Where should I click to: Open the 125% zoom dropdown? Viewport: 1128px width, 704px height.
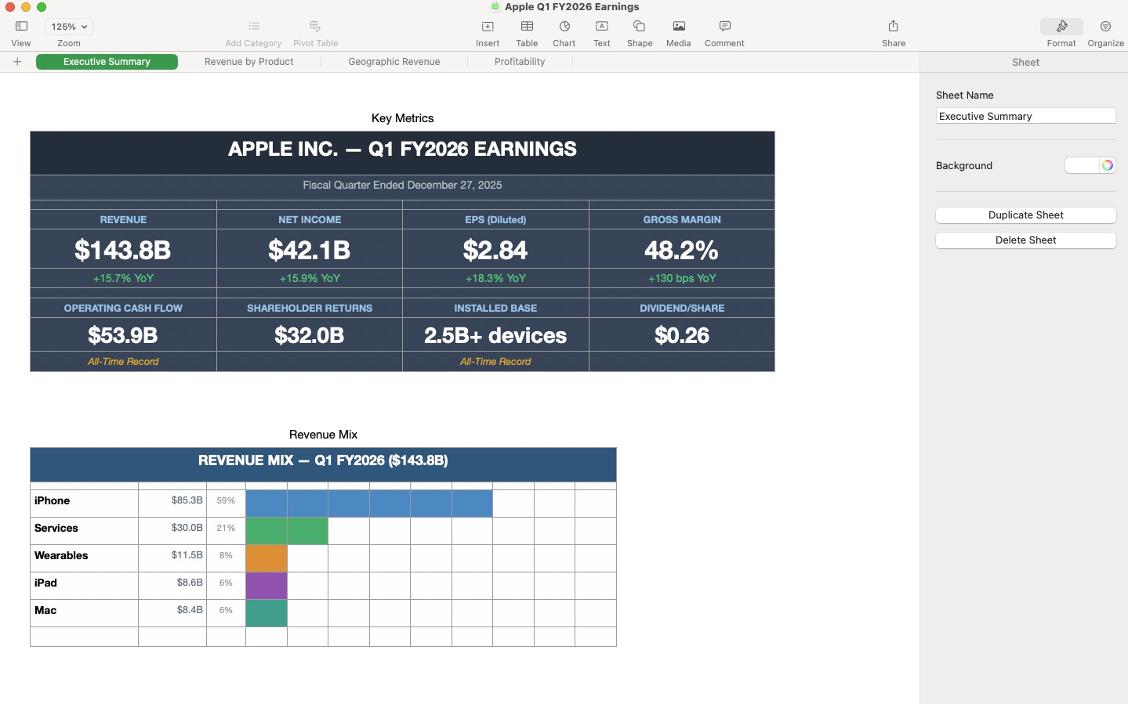(x=68, y=27)
